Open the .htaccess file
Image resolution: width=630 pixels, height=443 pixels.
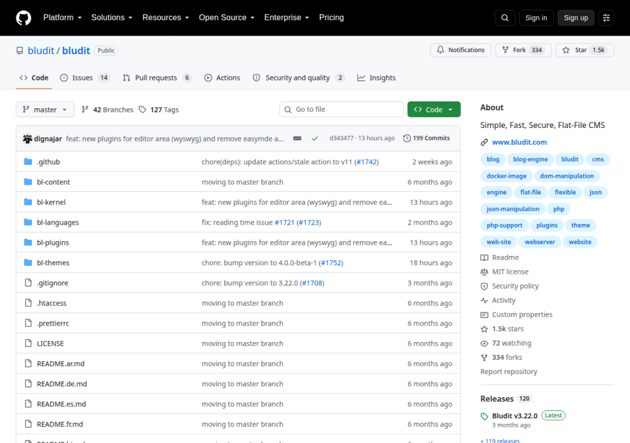point(52,303)
